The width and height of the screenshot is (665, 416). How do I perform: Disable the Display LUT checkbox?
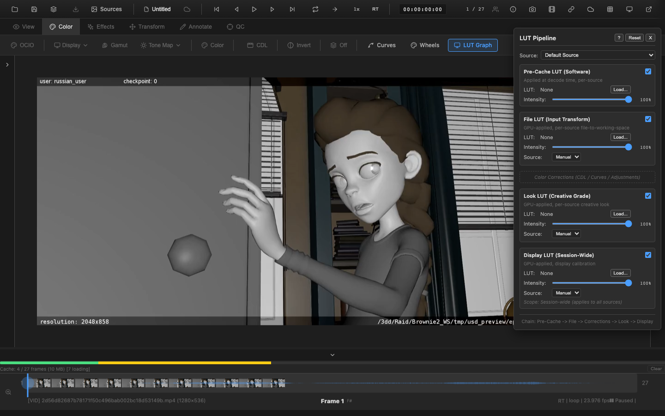click(648, 255)
